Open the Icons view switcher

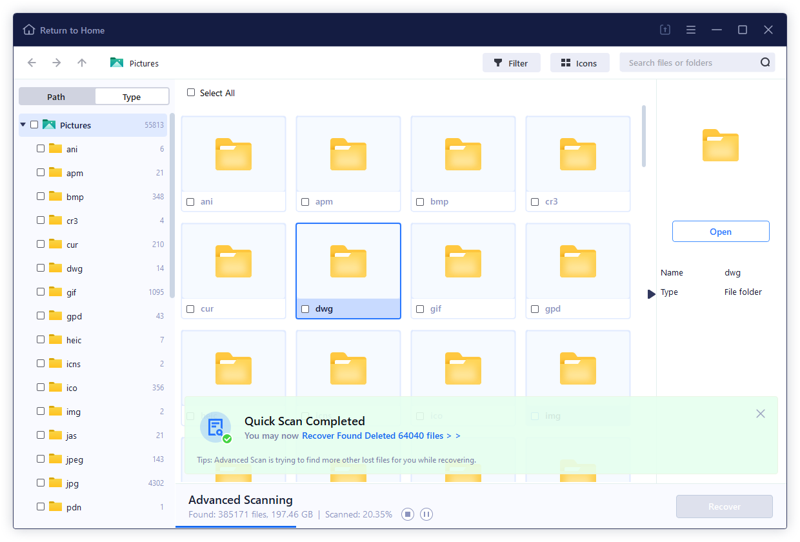pos(579,63)
